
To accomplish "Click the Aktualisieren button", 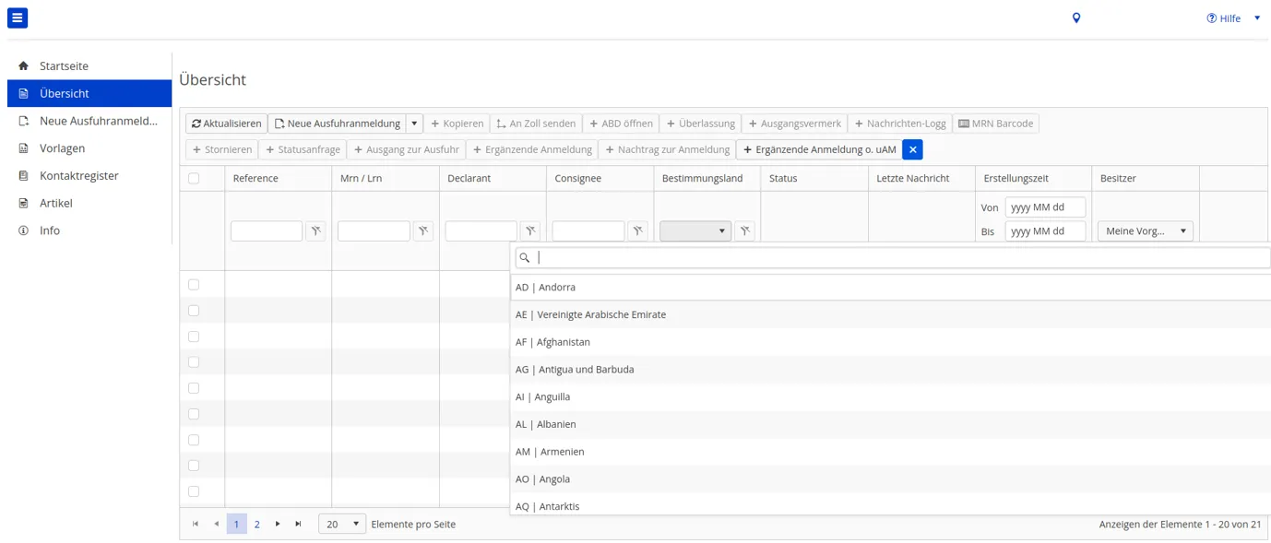I will coord(226,124).
